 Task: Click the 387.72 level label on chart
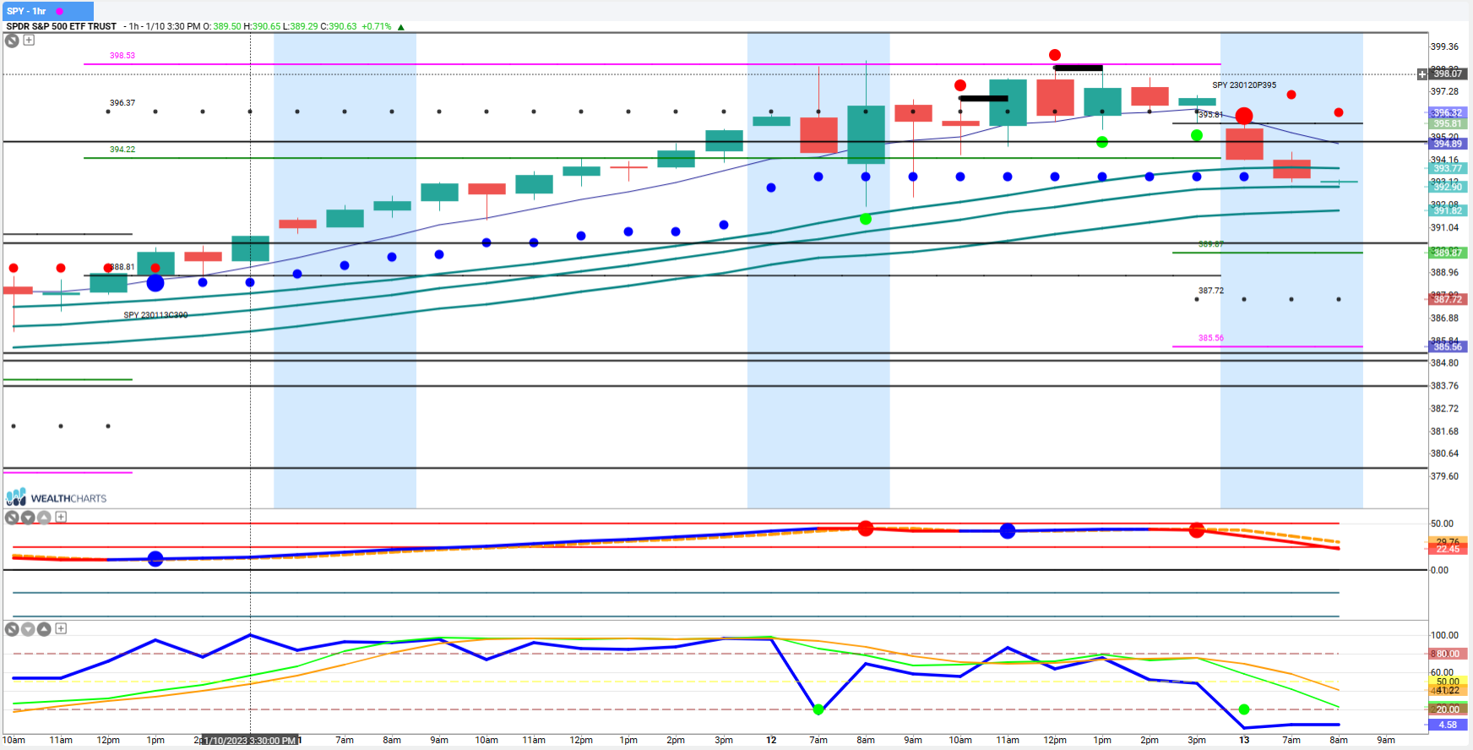pyautogui.click(x=1211, y=291)
